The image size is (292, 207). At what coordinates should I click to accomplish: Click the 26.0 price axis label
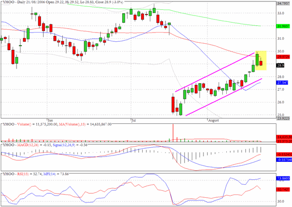pos(281,102)
